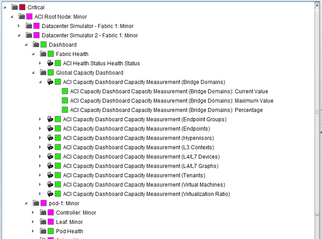Click monitor icon of Endpoint Groups measurement

point(50,119)
